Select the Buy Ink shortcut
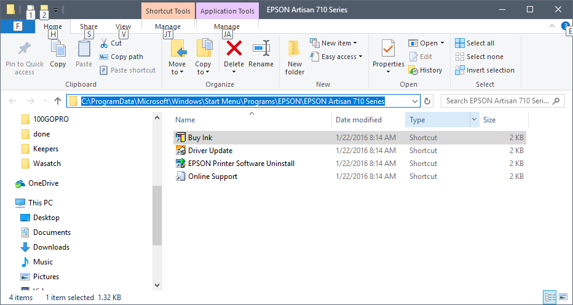The height and width of the screenshot is (305, 573). click(x=350, y=138)
